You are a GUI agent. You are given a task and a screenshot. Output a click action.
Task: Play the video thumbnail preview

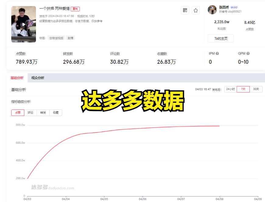[x=23, y=24]
